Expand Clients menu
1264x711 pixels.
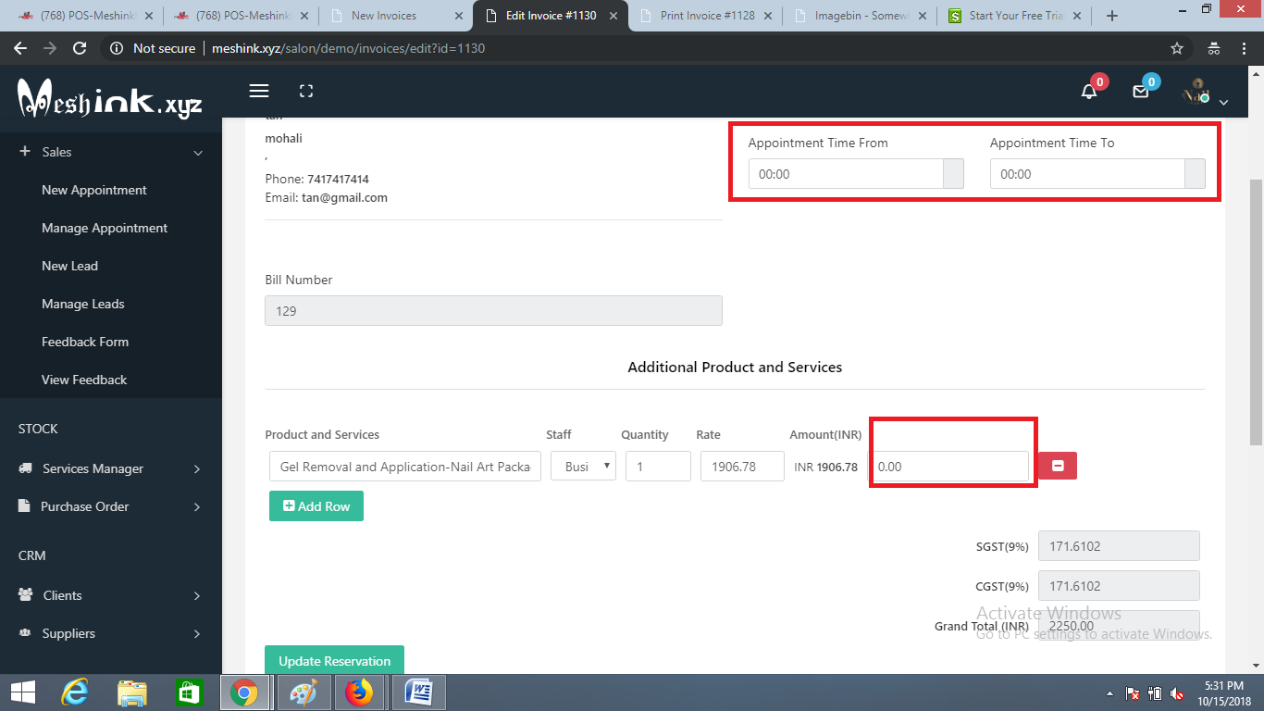tap(111, 595)
